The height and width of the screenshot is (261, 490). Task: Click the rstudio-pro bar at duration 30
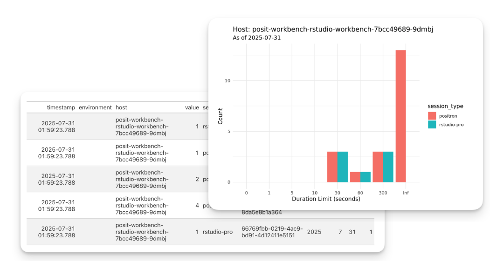tap(343, 167)
